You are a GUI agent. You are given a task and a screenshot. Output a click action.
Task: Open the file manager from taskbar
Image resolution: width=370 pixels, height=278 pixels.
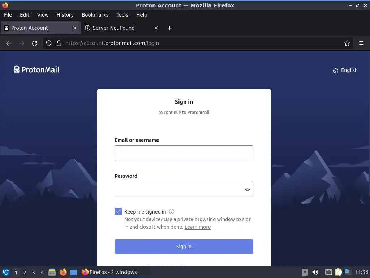(52, 272)
